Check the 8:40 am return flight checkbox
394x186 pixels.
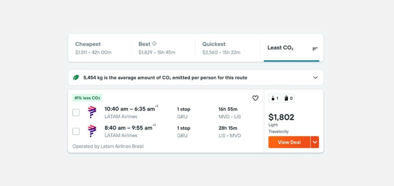coord(76,132)
